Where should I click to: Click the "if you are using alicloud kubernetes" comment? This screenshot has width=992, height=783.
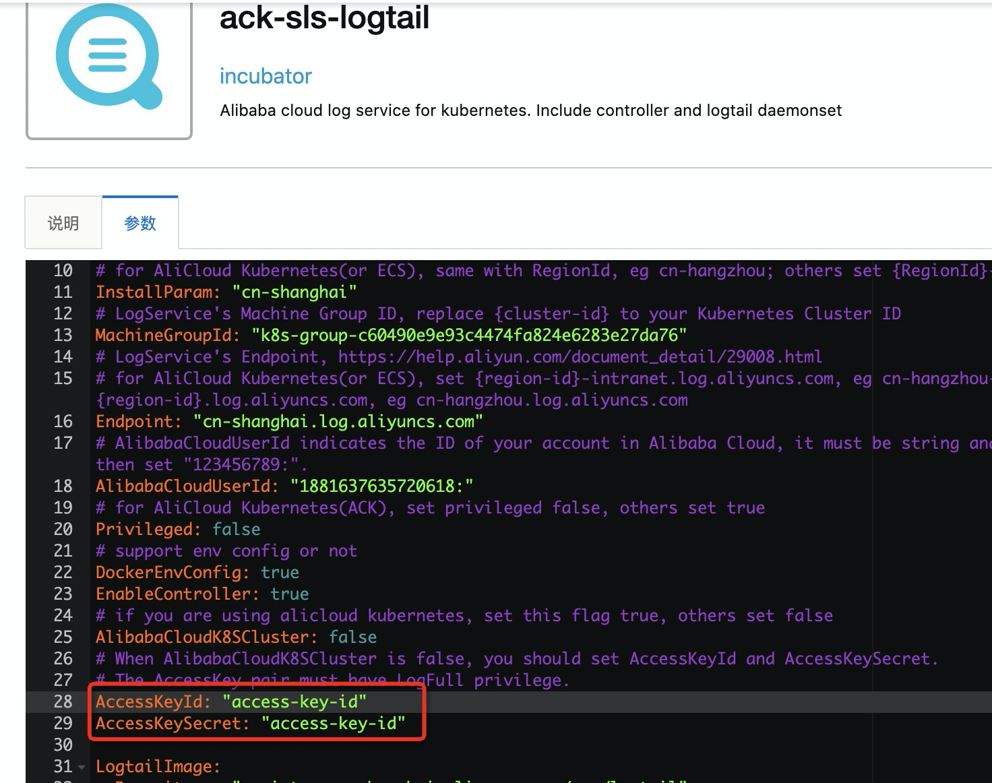(x=464, y=615)
